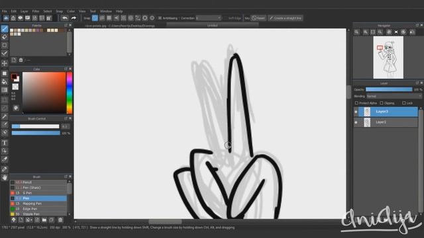Open the File menu

point(5,11)
